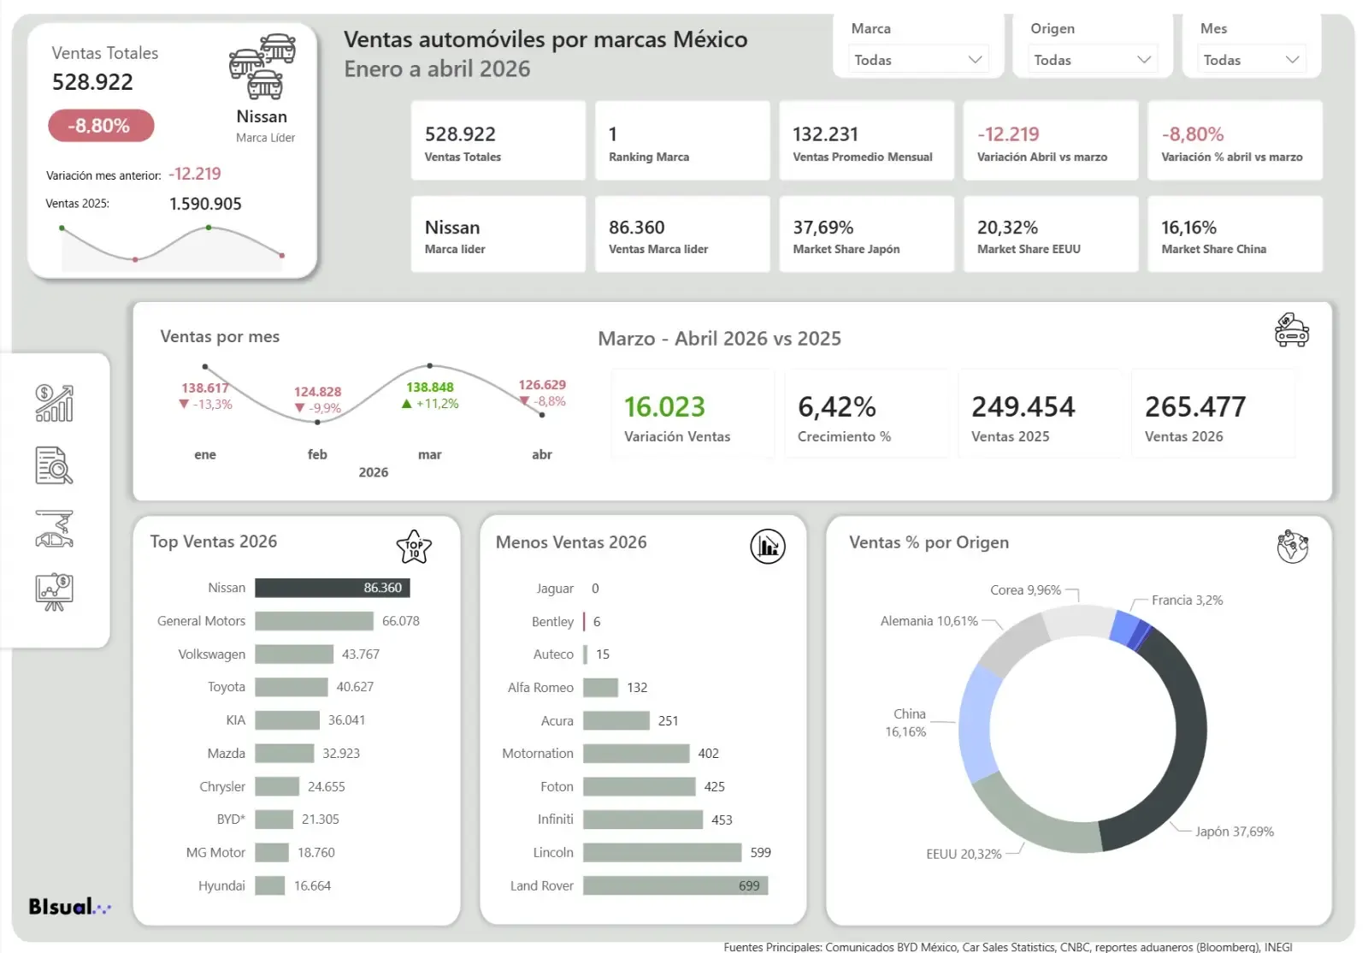Click the Alemania light gray donut segment
The image size is (1368, 953).
(x=1012, y=644)
